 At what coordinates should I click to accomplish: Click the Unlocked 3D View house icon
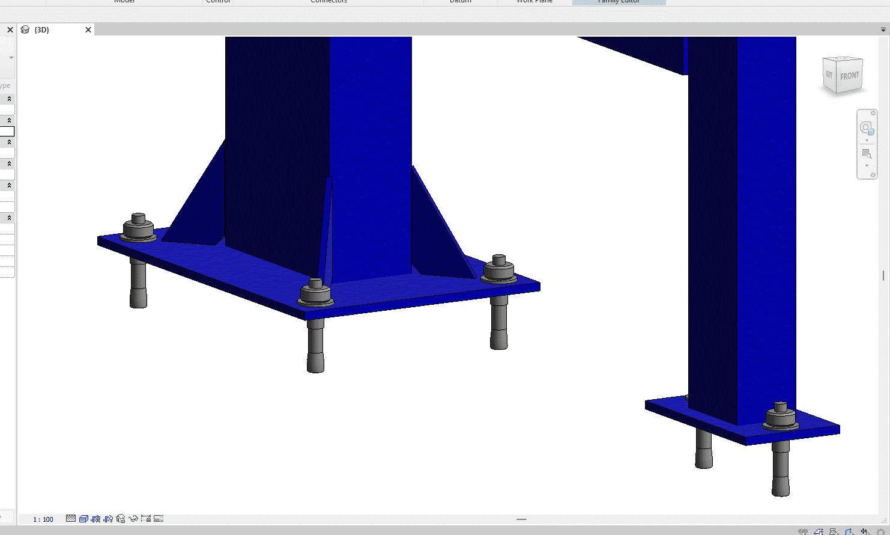[121, 519]
